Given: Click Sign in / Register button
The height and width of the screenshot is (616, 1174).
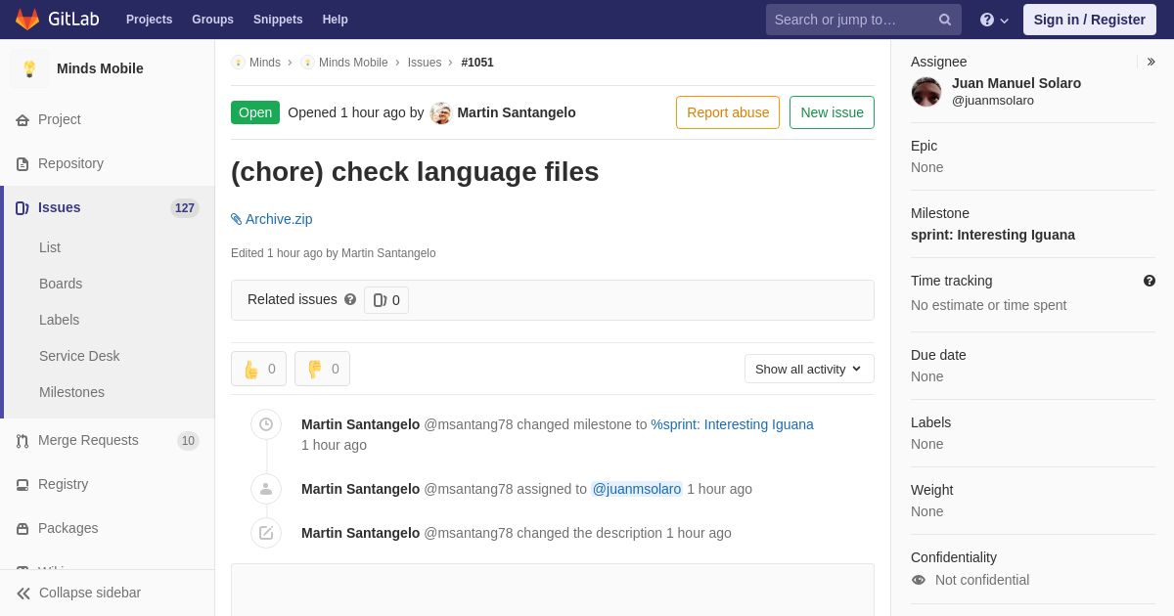Looking at the screenshot, I should pyautogui.click(x=1090, y=20).
